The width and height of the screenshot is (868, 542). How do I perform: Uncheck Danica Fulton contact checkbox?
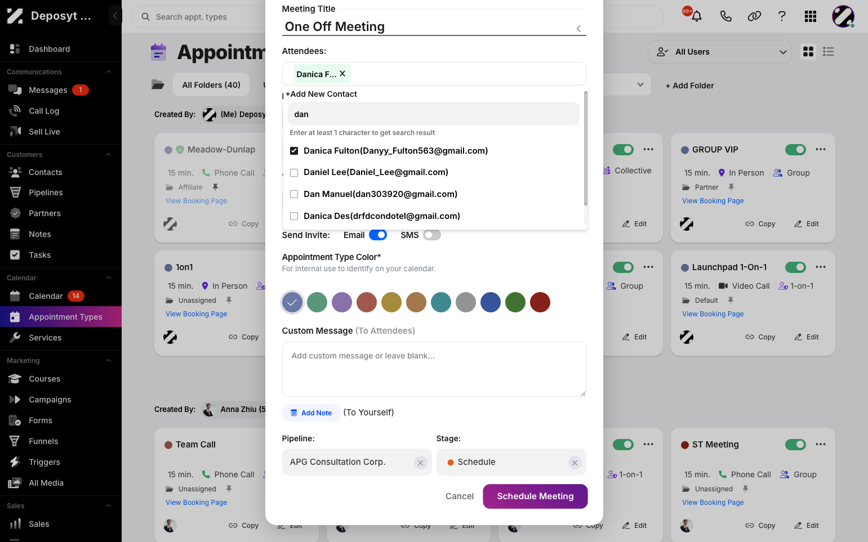tap(294, 151)
